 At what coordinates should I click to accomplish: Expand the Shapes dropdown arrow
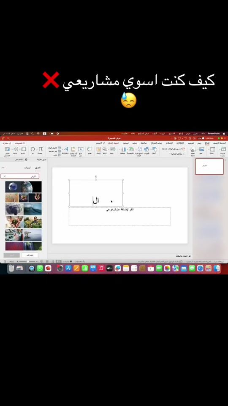pyautogui.click(x=151, y=149)
